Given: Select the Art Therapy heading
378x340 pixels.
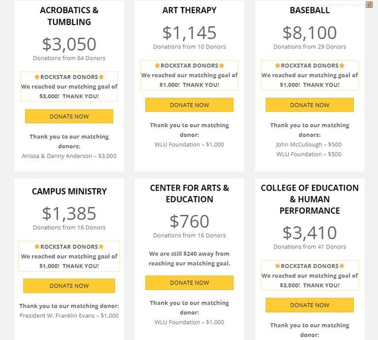Looking at the screenshot, I should click(x=189, y=10).
